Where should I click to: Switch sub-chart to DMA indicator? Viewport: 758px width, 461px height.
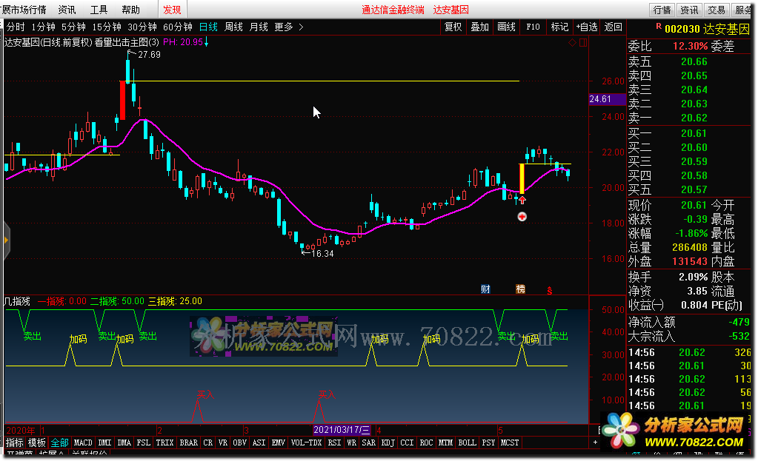[124, 443]
